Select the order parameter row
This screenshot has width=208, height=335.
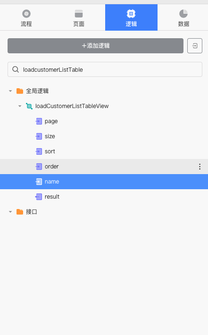[x=104, y=167]
